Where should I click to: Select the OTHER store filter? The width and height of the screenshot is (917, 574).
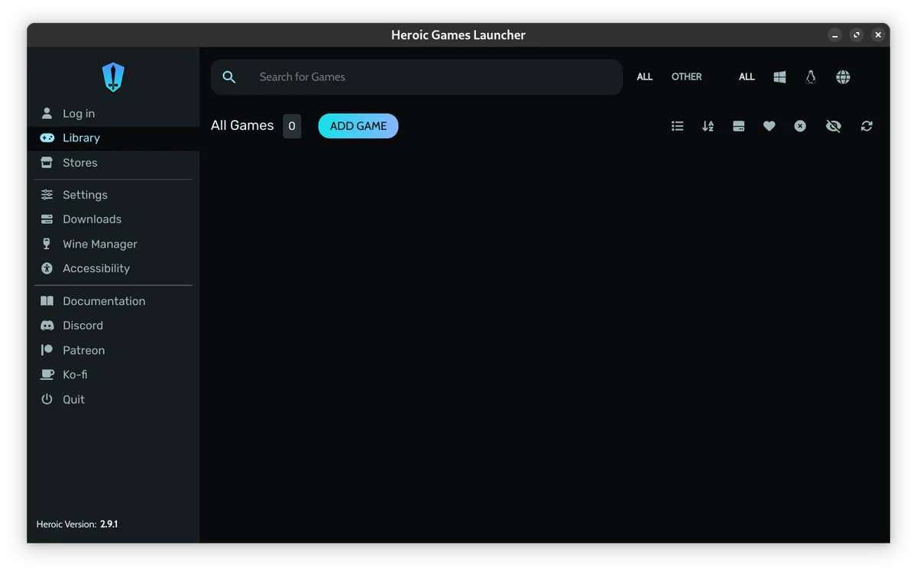[686, 77]
